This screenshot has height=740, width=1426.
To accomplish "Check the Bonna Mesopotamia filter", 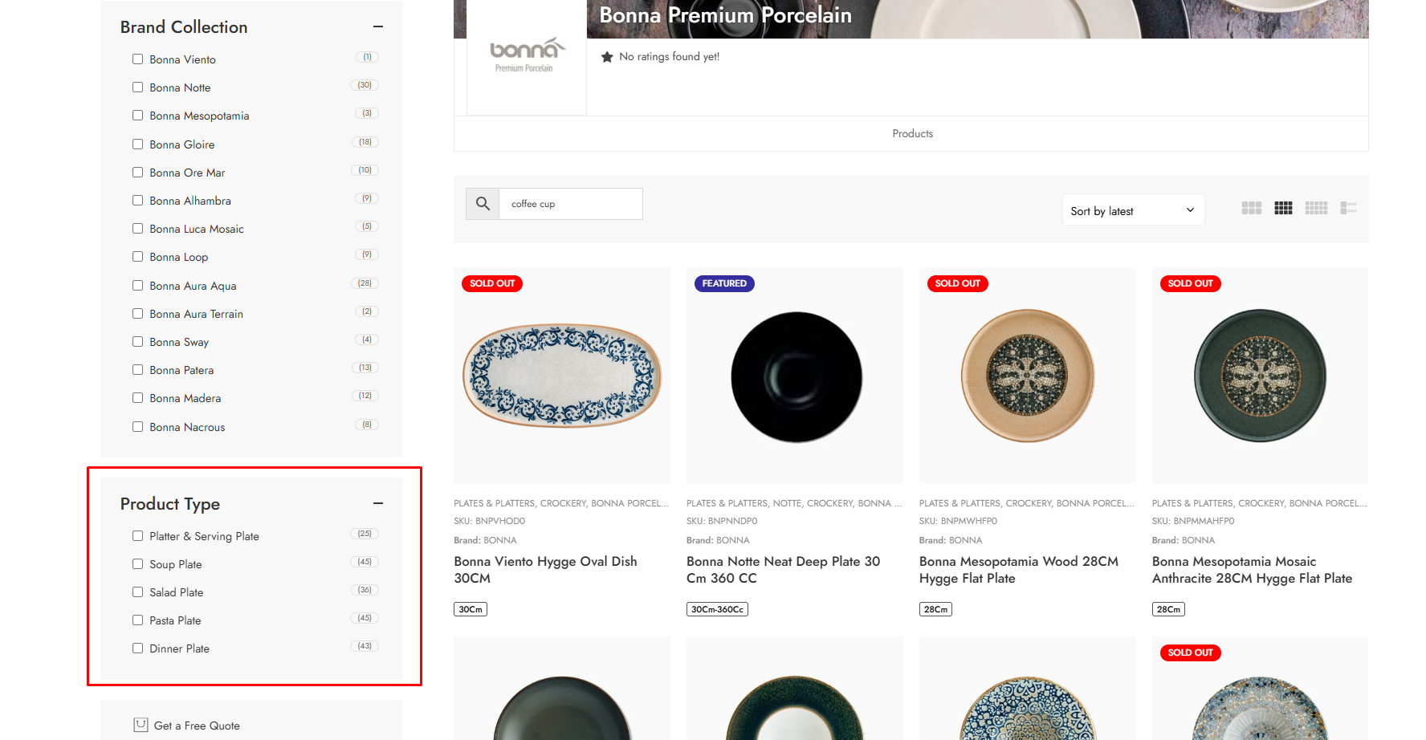I will point(137,116).
